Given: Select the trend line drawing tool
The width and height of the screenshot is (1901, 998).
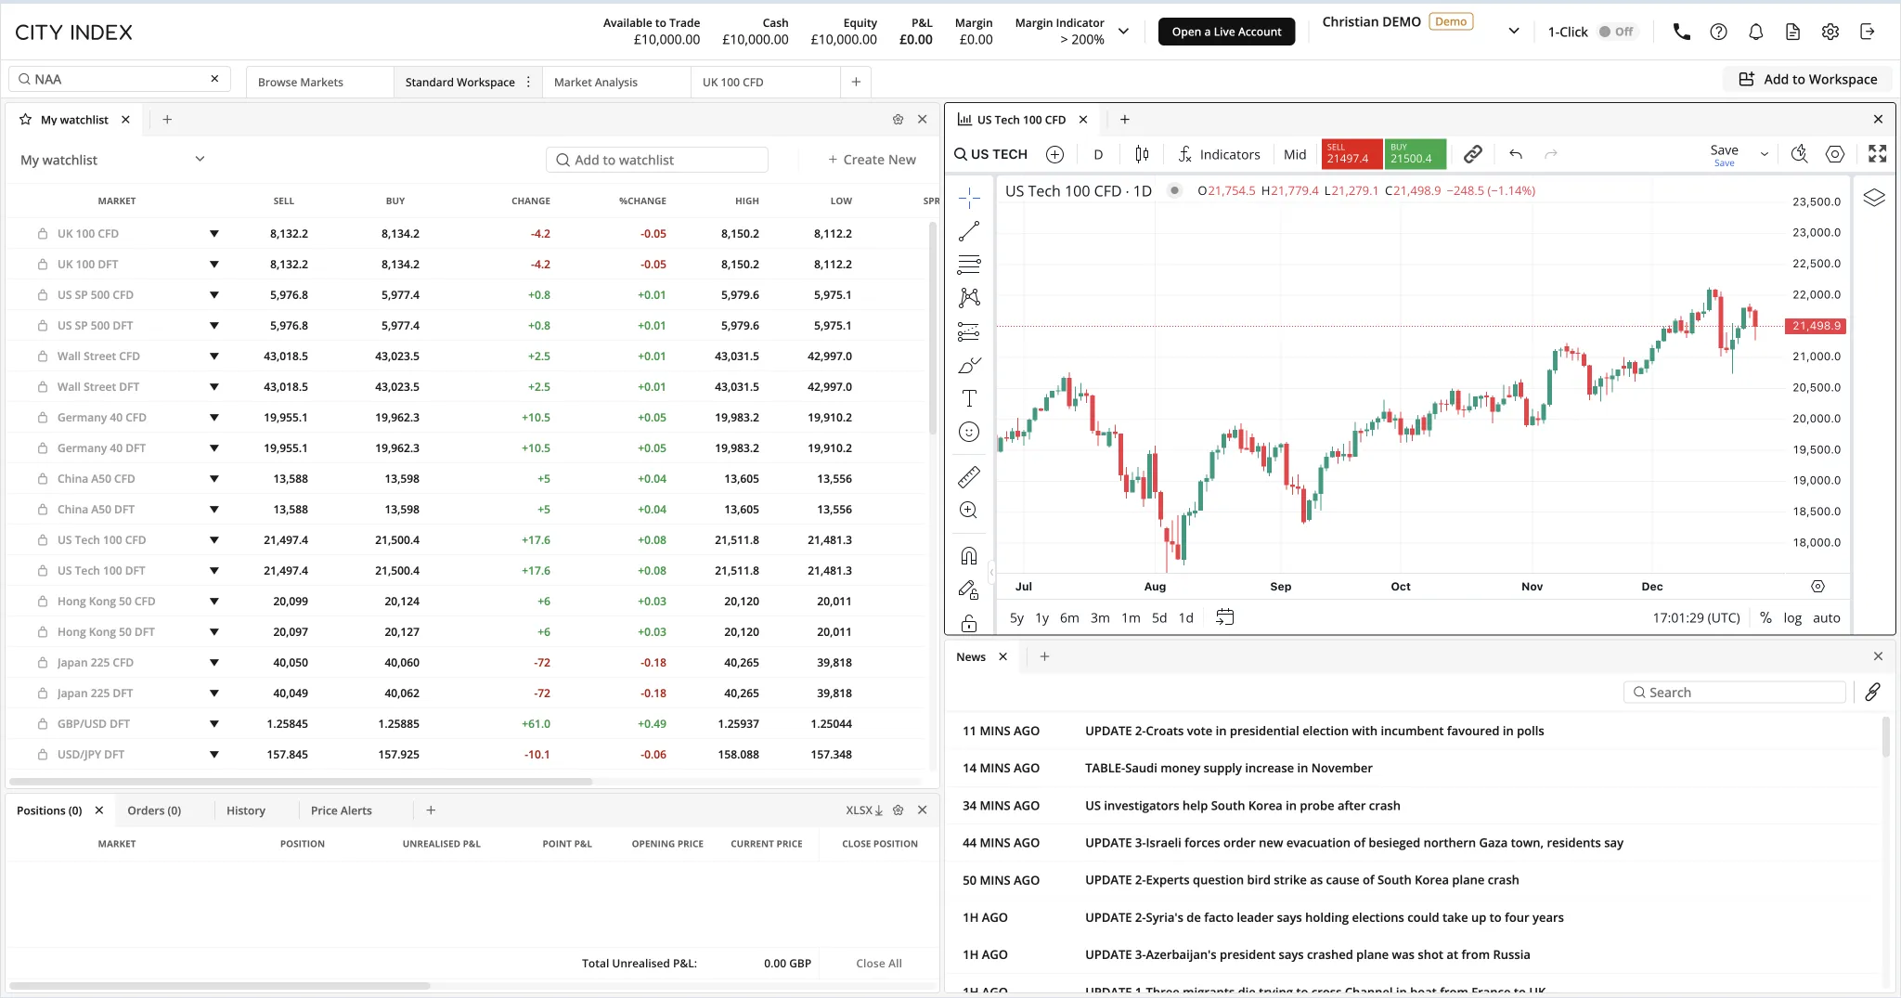Looking at the screenshot, I should (970, 230).
